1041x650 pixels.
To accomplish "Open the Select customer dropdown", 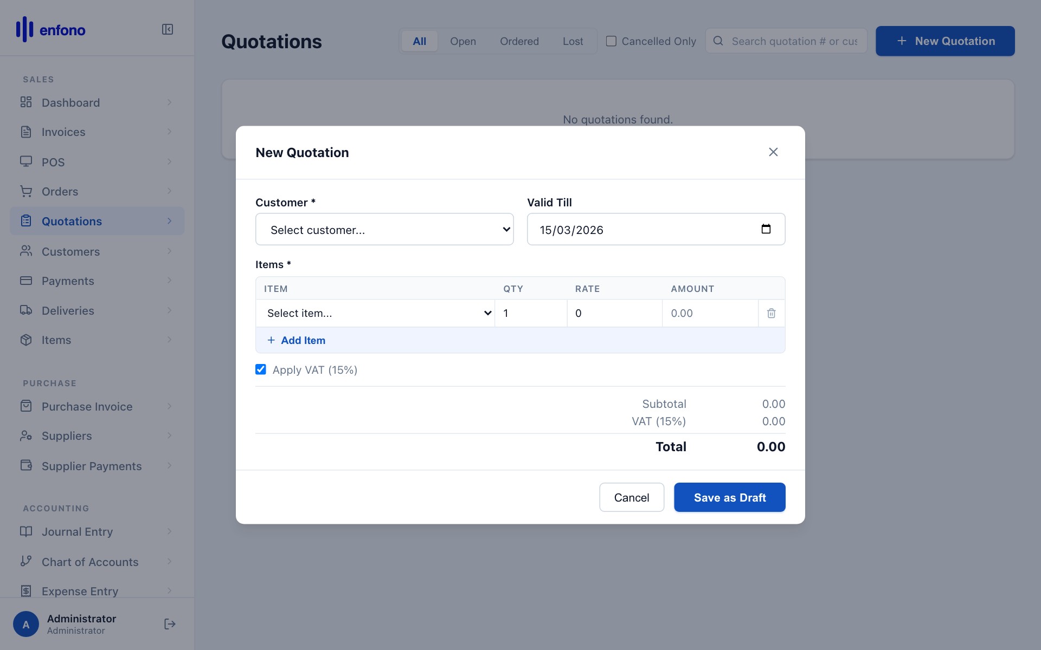I will (x=384, y=229).
